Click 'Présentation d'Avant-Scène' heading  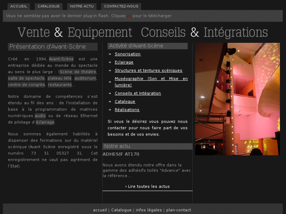pos(53,47)
